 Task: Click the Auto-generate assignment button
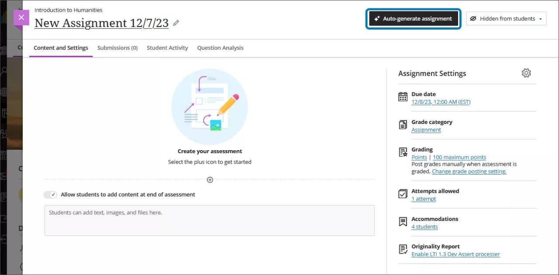(413, 18)
